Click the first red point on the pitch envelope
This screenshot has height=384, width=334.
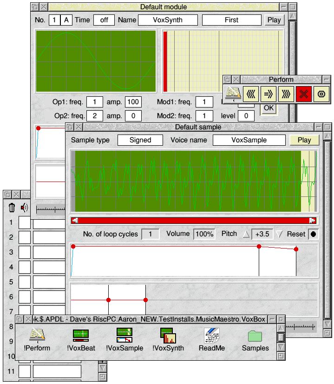[x=109, y=300]
